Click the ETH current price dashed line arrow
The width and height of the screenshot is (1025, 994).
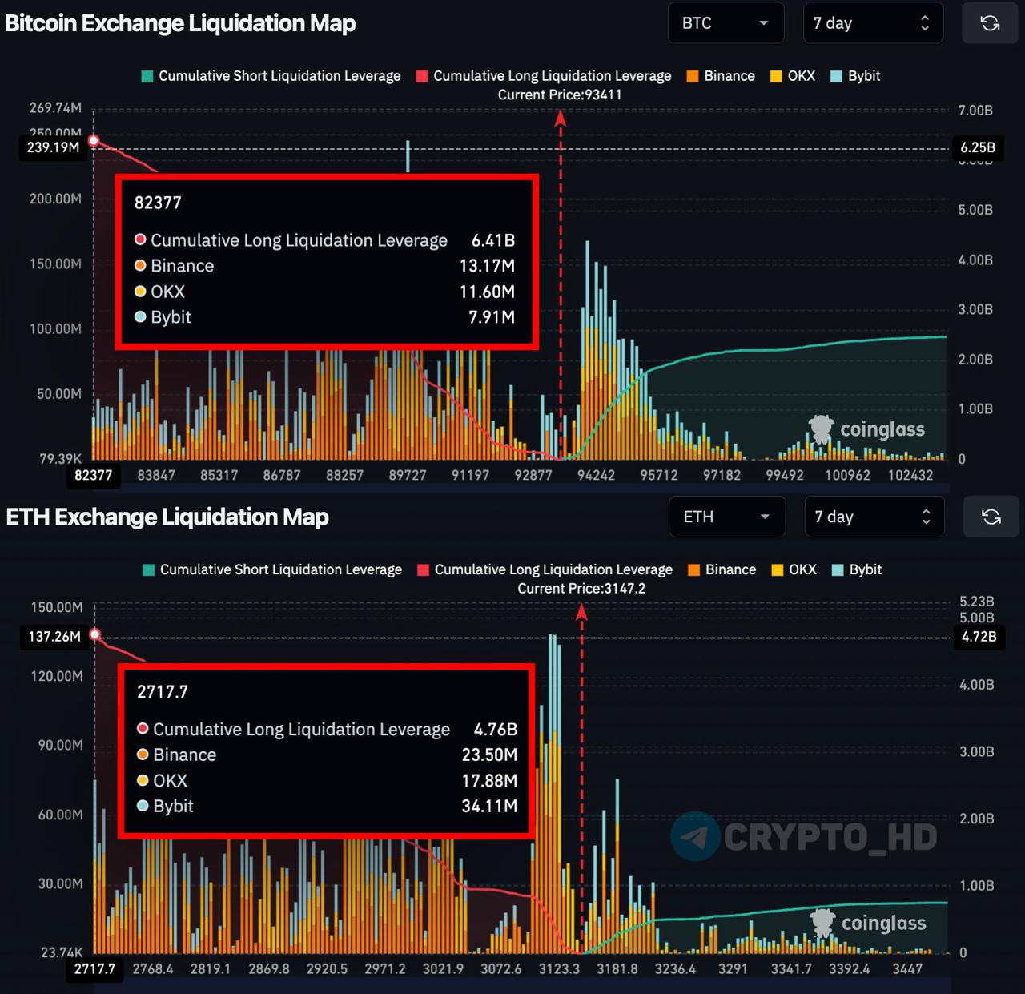coord(582,613)
